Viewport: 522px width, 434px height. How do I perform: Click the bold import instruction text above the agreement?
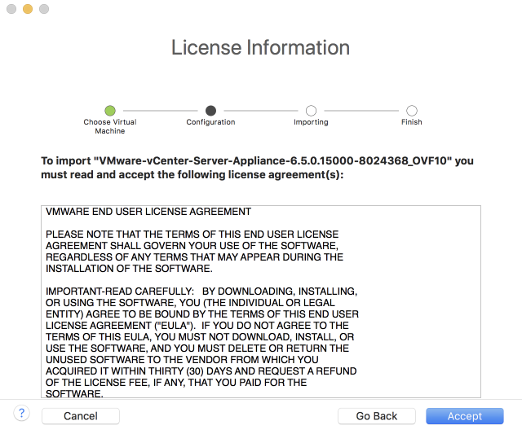tap(257, 167)
